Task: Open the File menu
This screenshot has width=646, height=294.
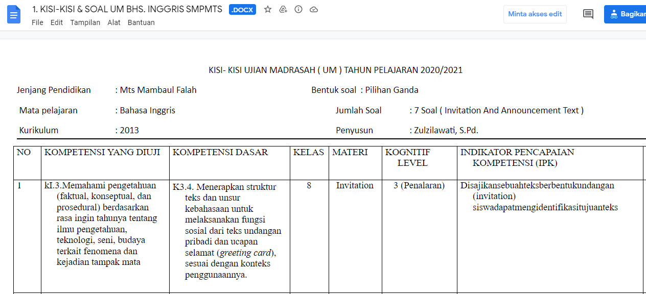Action: pos(37,22)
